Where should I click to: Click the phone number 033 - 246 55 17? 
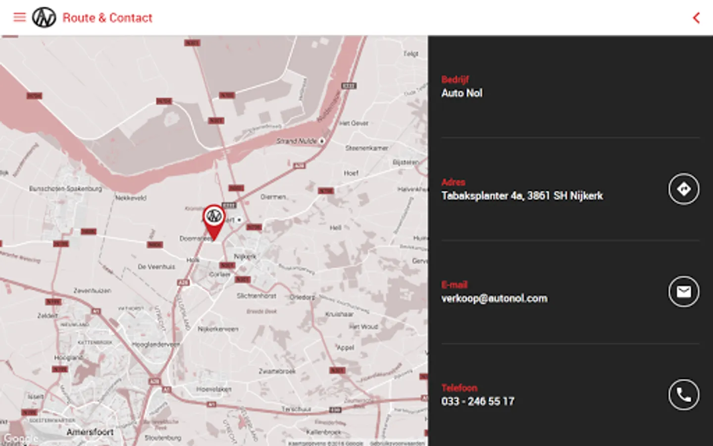point(478,401)
